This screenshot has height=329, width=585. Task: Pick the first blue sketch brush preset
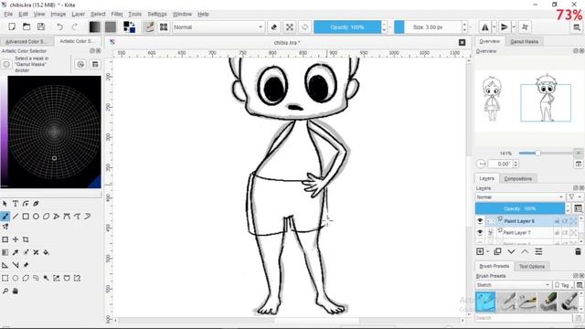(485, 302)
